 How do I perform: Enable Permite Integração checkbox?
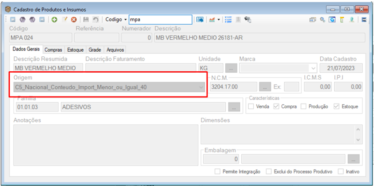[217, 172]
